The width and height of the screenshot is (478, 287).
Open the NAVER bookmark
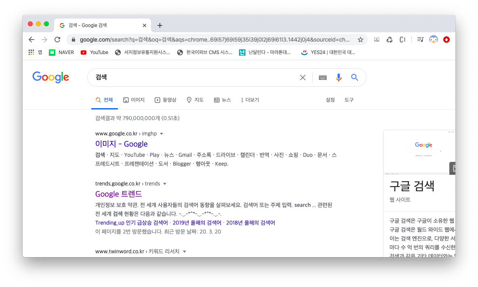[61, 52]
